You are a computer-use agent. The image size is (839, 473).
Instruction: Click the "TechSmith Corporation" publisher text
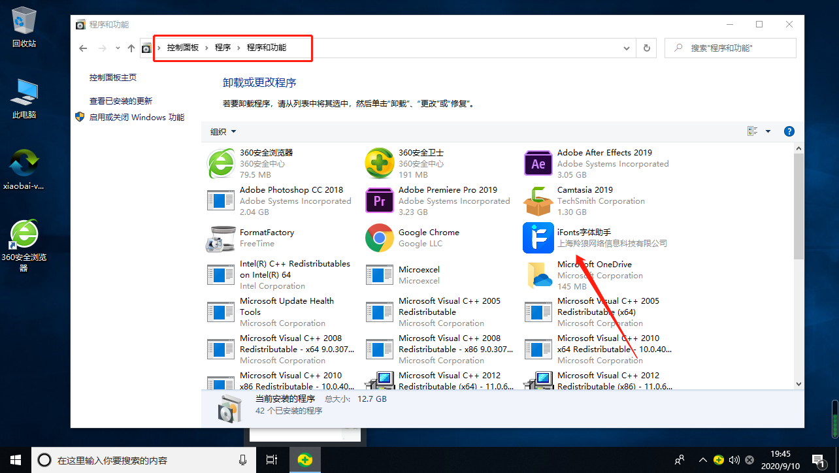pos(601,201)
